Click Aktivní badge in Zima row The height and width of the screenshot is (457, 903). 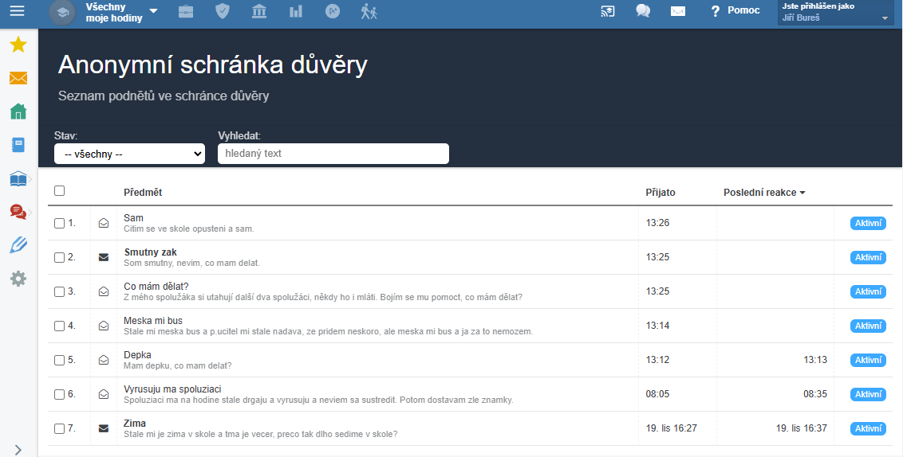[868, 428]
